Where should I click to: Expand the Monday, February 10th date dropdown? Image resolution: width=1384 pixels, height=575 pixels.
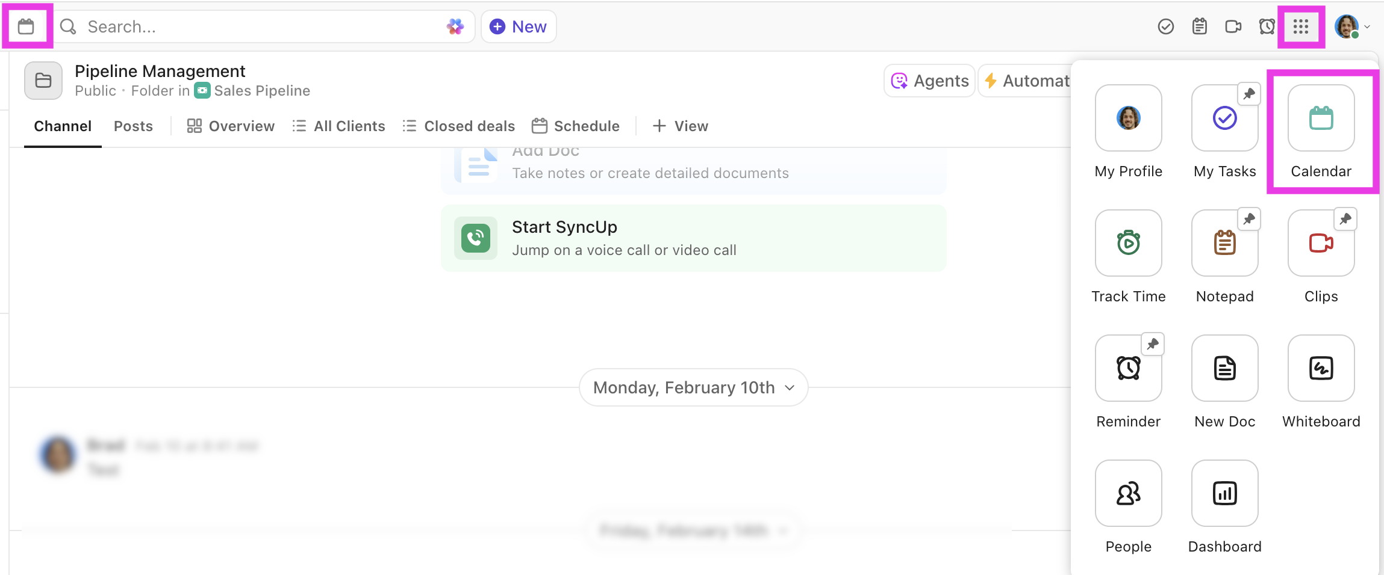[693, 388]
